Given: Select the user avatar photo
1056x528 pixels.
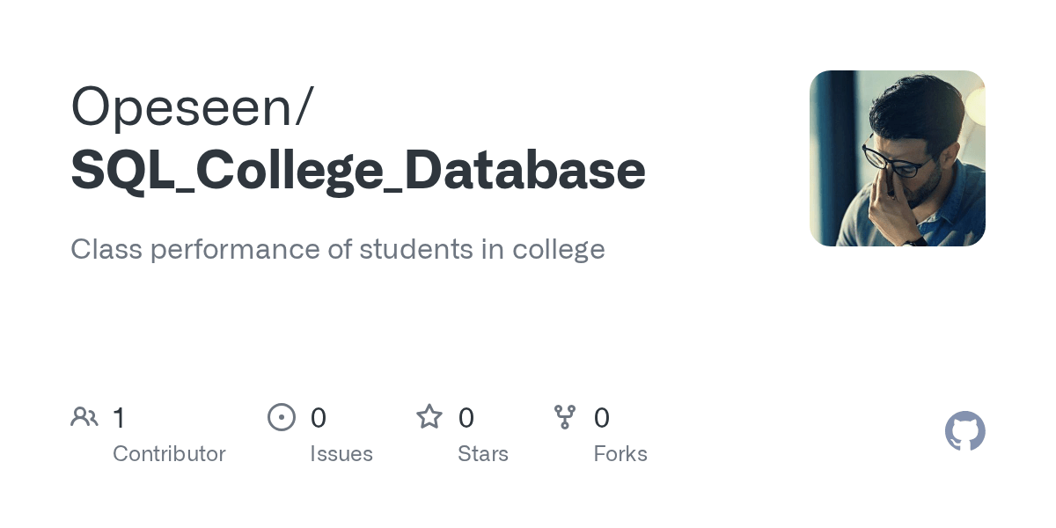Looking at the screenshot, I should (x=897, y=158).
